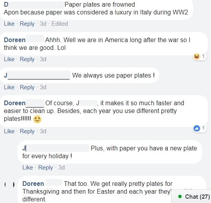Click the 3d timestamp under 'We always use paper plates'
Screen dimensions: 211x203
tap(43, 87)
